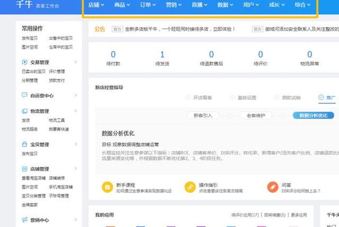Click the check circle beside 推广

tap(321, 97)
